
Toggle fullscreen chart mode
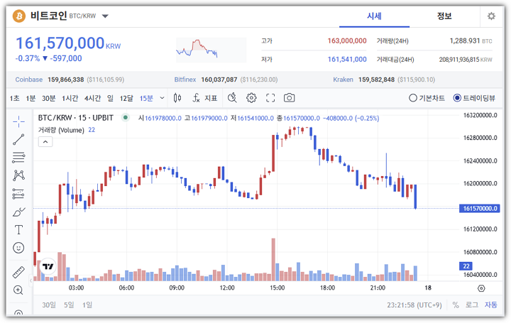[270, 98]
